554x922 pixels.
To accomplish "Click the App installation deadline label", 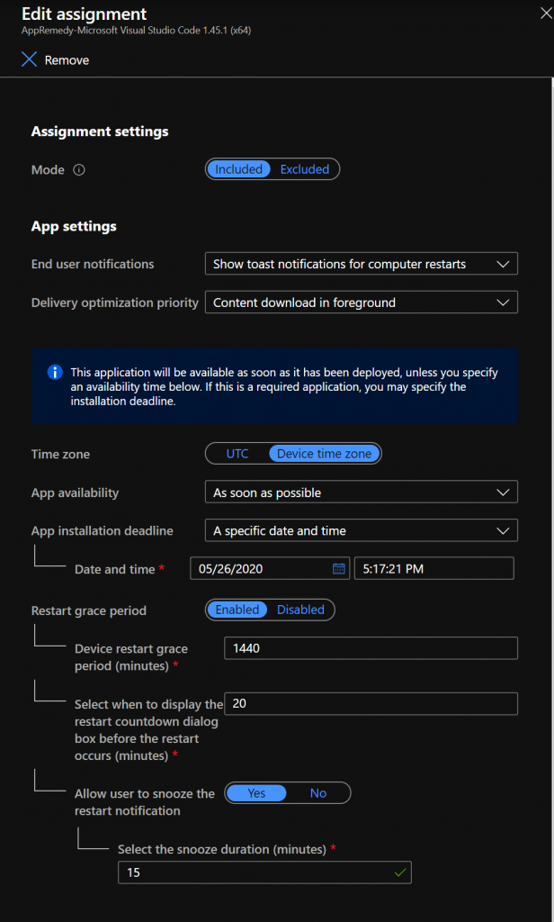I will tap(103, 531).
